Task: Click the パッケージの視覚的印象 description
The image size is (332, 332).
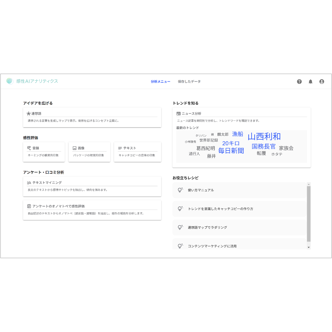Action: pos(88,155)
